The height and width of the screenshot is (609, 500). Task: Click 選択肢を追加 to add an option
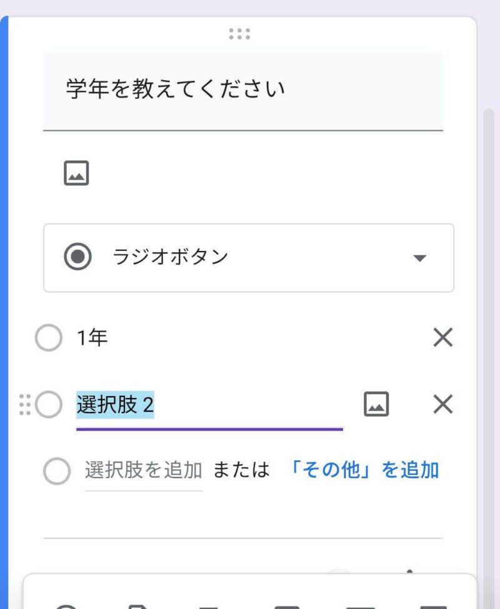144,470
